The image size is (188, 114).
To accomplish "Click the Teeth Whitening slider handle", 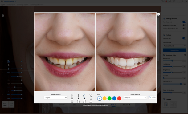I will [171, 93].
